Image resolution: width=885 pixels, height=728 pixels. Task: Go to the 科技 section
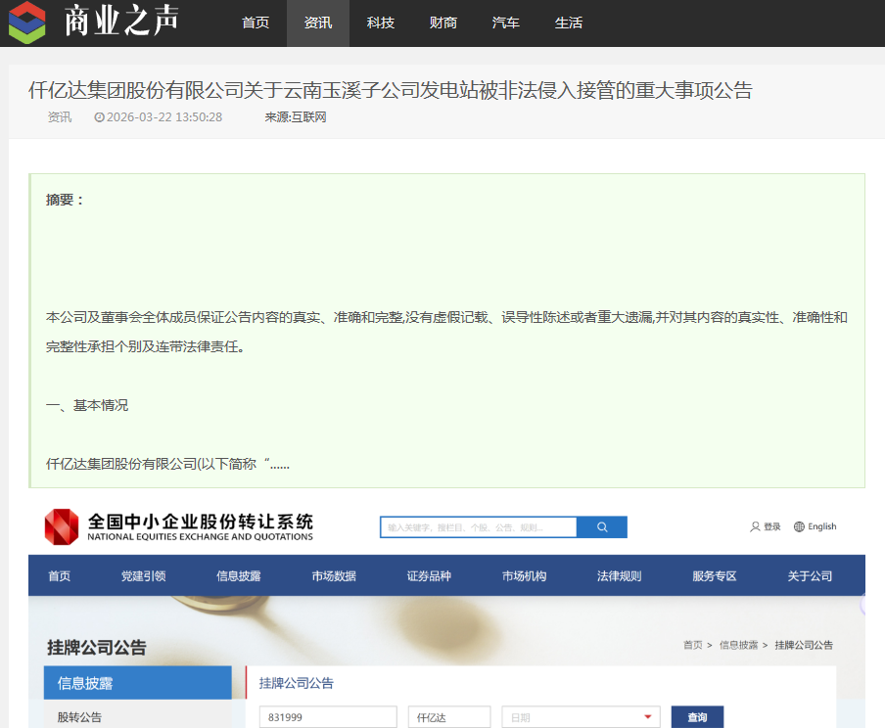click(x=381, y=23)
